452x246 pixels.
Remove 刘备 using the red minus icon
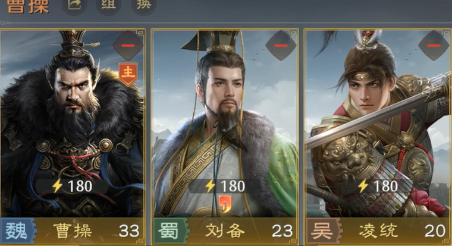coord(281,46)
